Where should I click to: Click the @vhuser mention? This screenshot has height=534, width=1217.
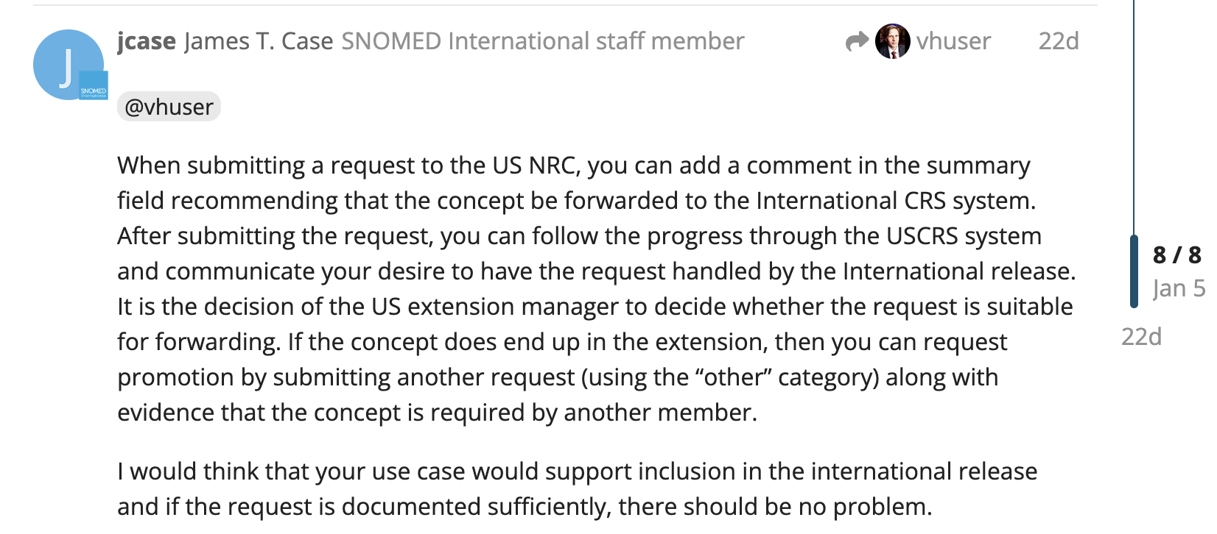pos(169,107)
